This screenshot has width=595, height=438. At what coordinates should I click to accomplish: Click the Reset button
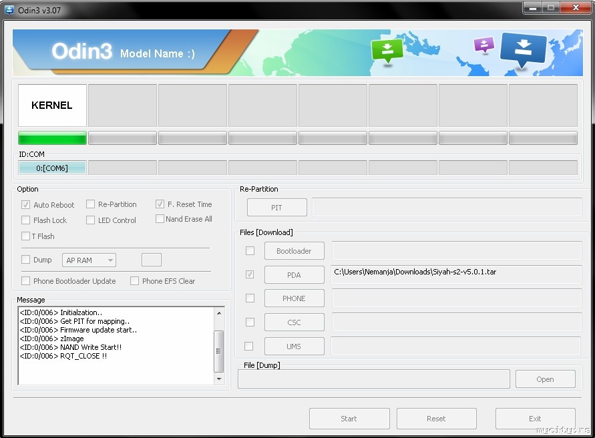click(436, 419)
